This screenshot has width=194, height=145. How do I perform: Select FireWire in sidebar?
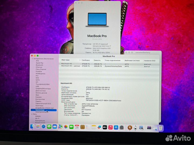click(39, 71)
